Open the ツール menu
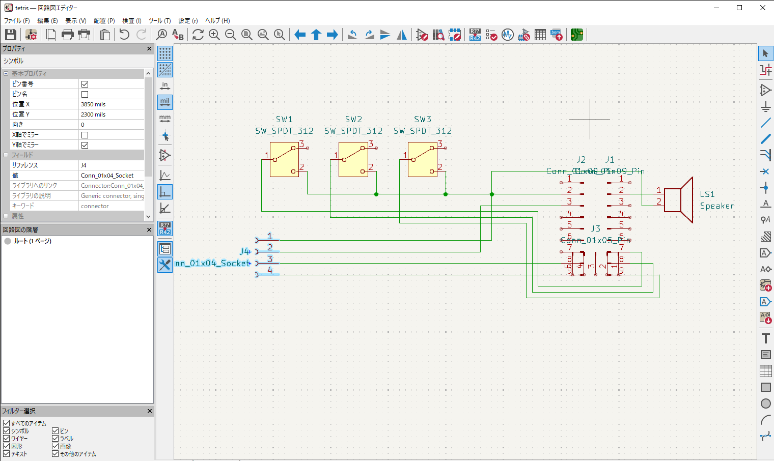Image resolution: width=774 pixels, height=461 pixels. (x=159, y=21)
